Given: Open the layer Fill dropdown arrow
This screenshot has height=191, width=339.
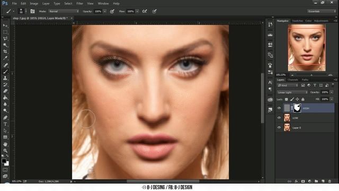Looking at the screenshot, I should coord(332,99).
